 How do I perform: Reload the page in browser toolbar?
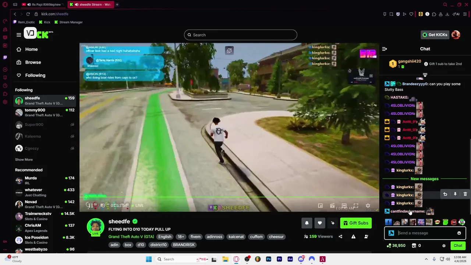pos(28,14)
